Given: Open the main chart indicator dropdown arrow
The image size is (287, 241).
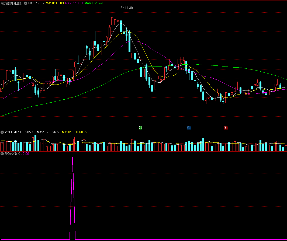Looking at the screenshot, I should point(26,3).
